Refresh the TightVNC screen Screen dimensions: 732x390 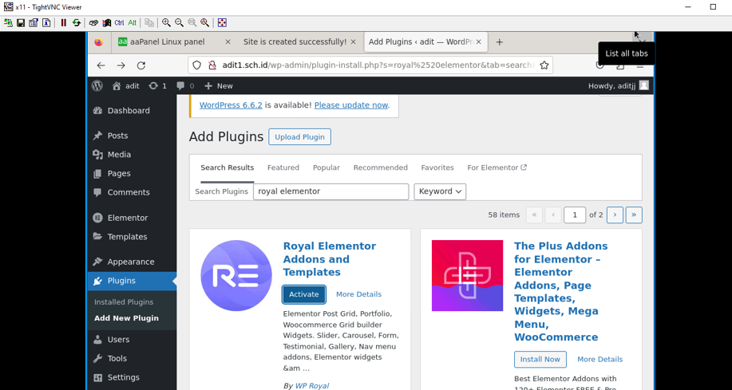click(x=77, y=22)
